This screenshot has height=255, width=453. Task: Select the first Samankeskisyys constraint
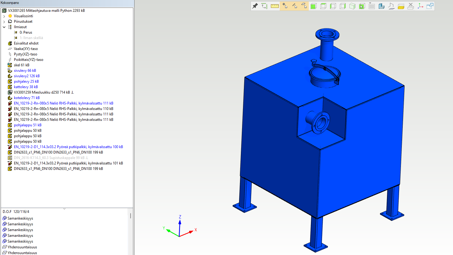(20, 218)
